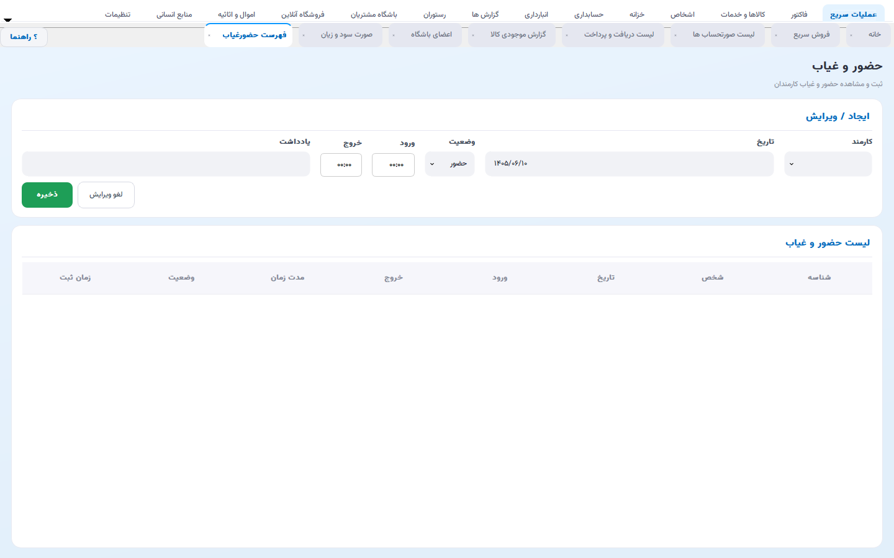Set the خروج exit time field
The height and width of the screenshot is (558, 894).
pyautogui.click(x=341, y=165)
